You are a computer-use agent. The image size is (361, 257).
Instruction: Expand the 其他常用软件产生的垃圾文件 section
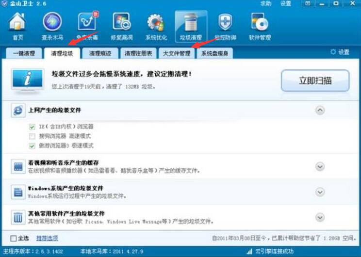click(320, 217)
